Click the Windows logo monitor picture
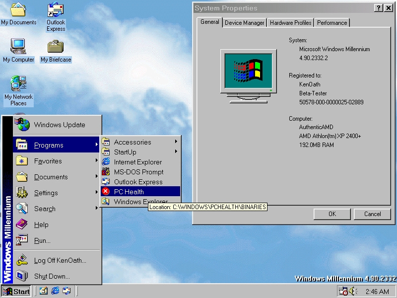 pos(249,76)
